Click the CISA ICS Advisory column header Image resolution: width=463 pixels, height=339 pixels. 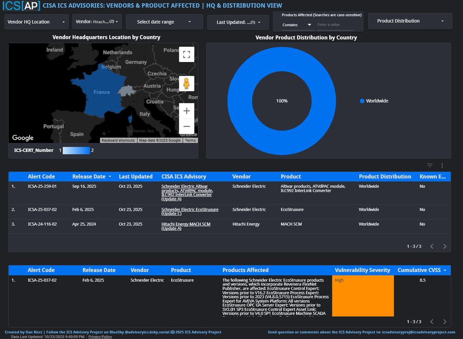[x=184, y=176]
